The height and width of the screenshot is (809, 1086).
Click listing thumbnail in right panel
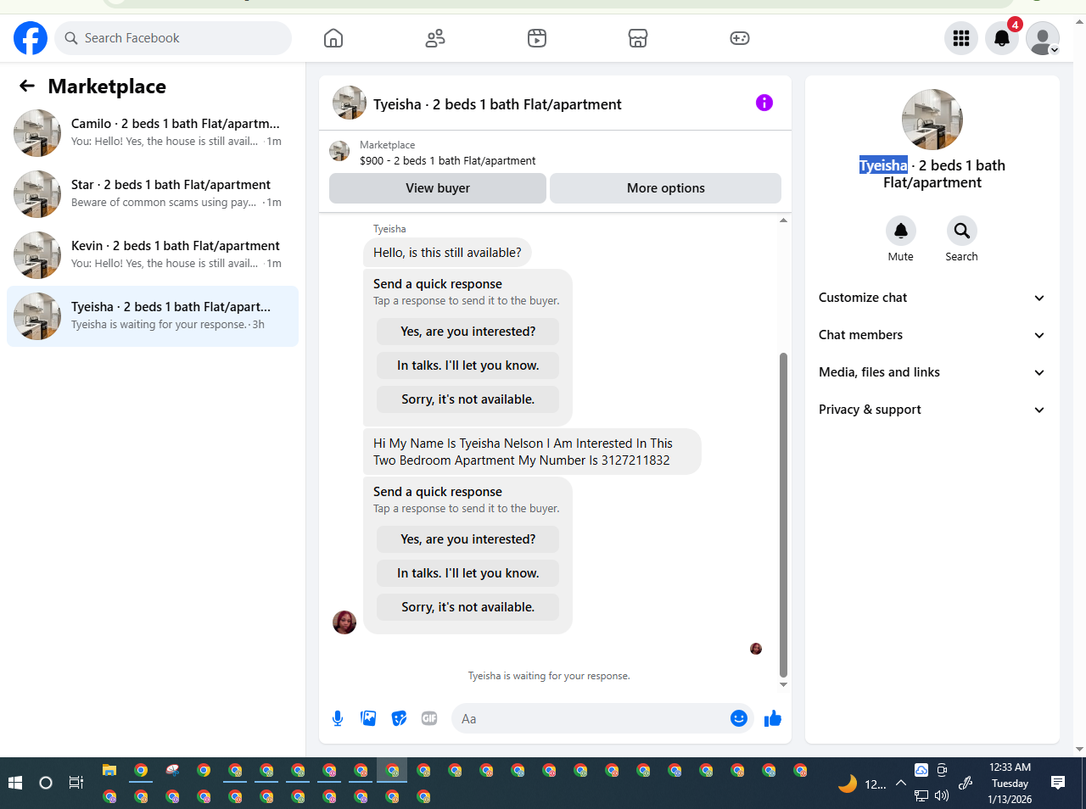coord(932,120)
